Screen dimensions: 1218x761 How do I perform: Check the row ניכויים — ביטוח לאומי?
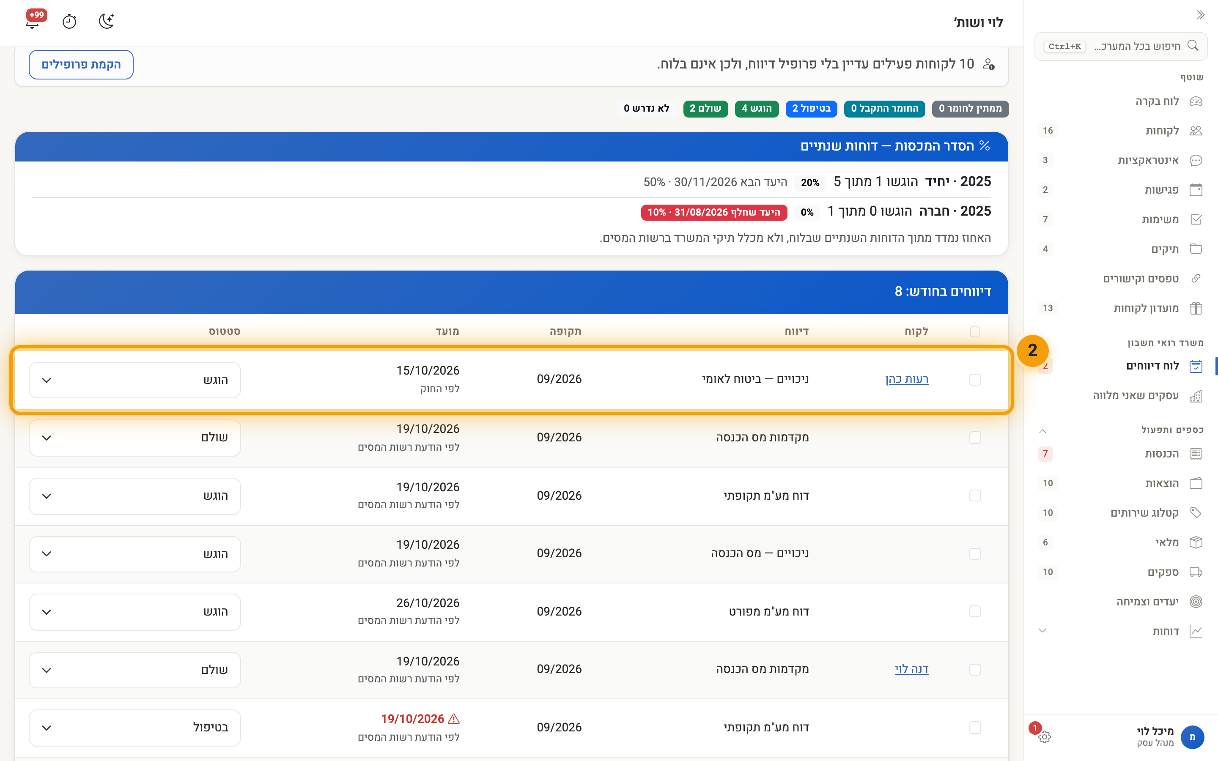[x=975, y=380]
